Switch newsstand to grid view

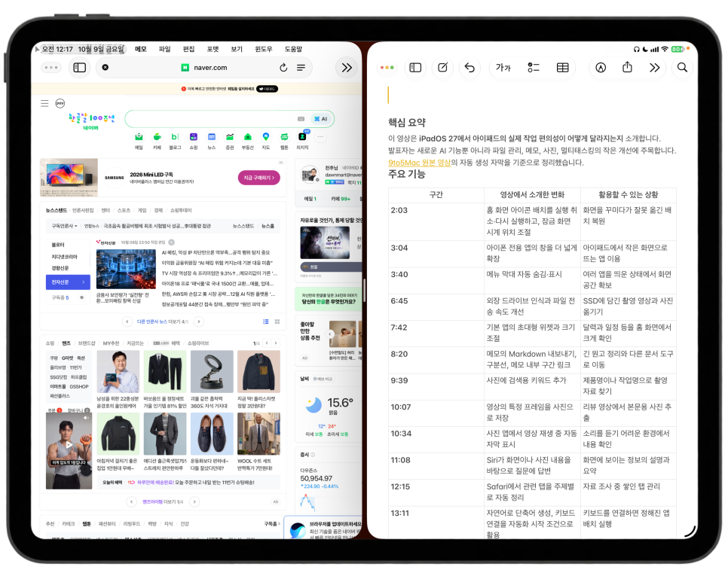277,321
